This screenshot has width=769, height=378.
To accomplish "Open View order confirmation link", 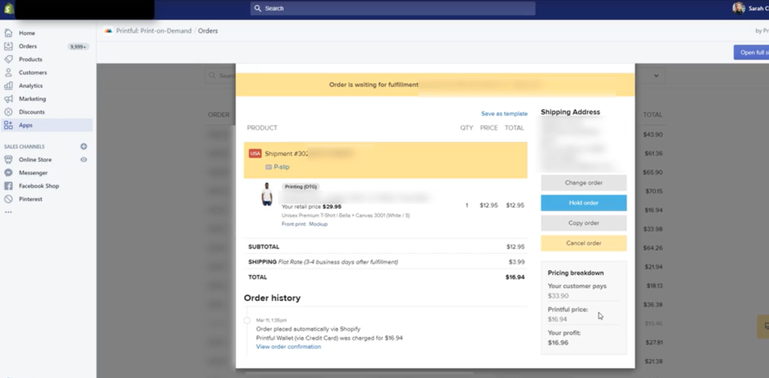I will tap(288, 346).
